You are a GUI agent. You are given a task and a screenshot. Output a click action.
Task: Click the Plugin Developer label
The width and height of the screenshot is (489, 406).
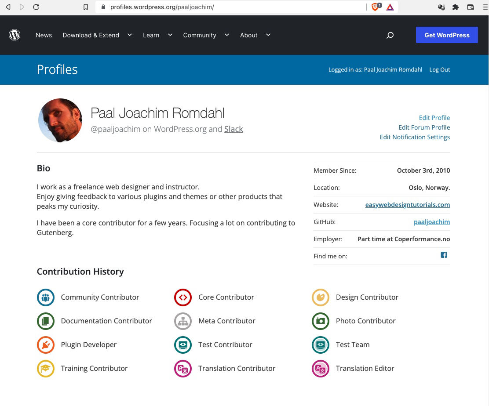tap(88, 344)
